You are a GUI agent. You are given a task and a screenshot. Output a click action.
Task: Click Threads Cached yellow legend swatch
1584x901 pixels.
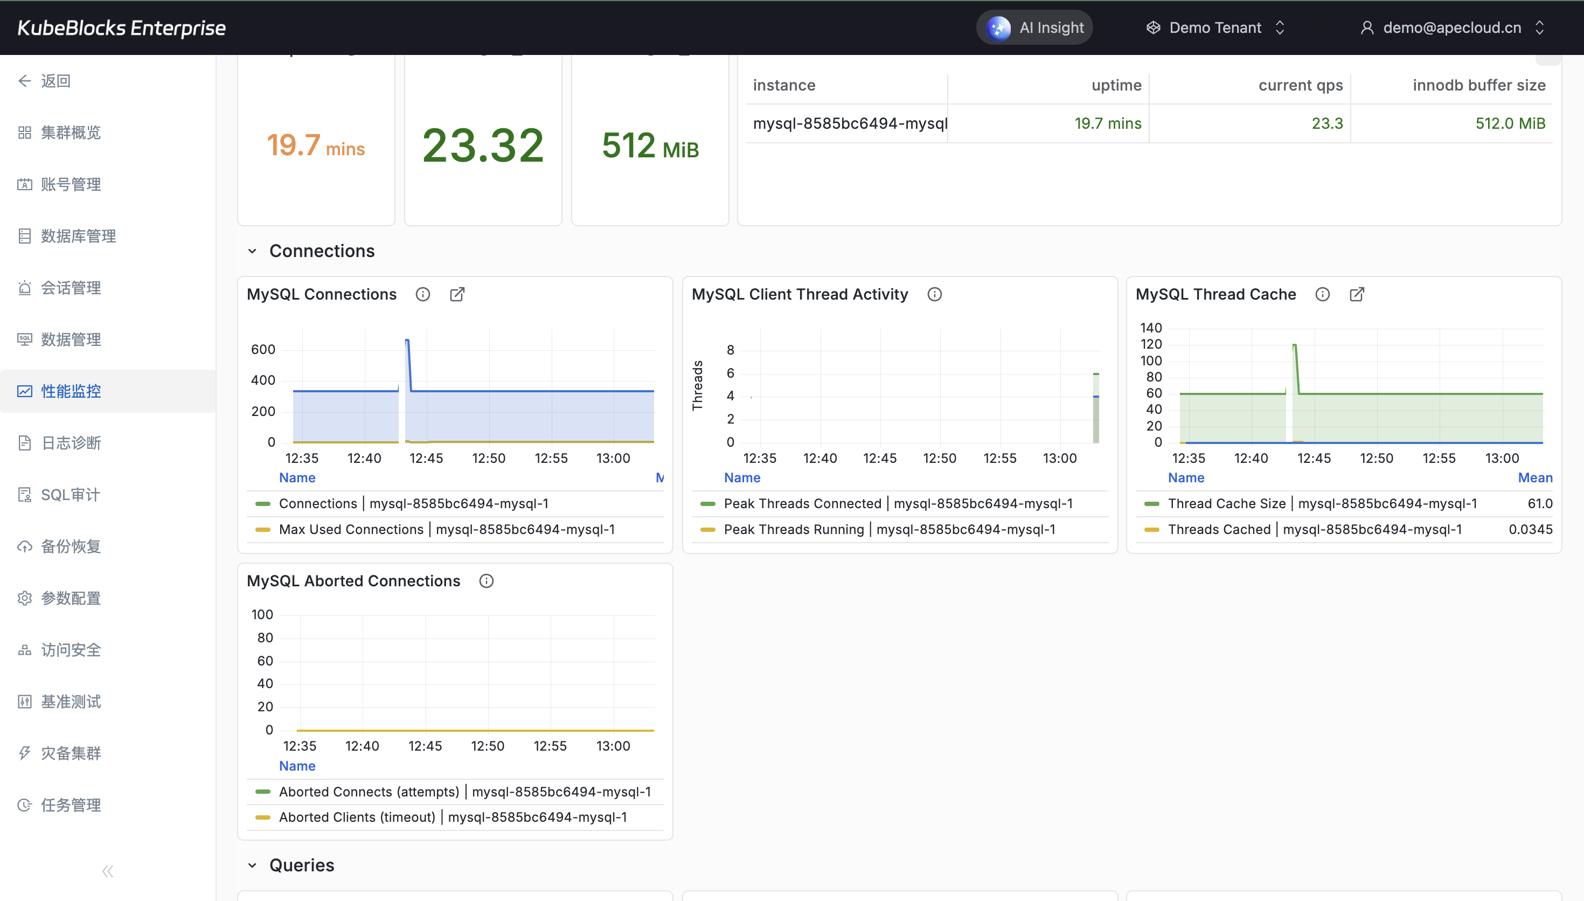pyautogui.click(x=1151, y=529)
